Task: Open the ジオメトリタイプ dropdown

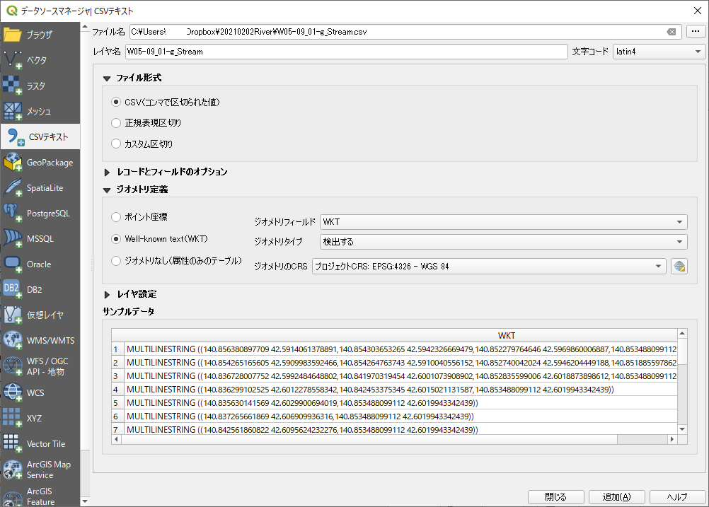Action: click(x=503, y=242)
